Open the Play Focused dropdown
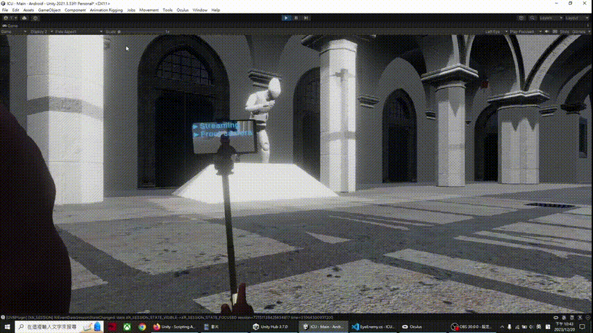 coord(524,31)
